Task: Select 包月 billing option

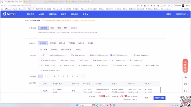Action: [66, 28]
